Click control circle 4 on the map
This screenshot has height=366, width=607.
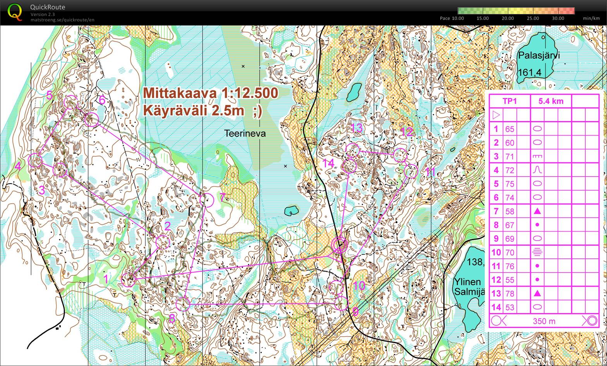(36, 161)
